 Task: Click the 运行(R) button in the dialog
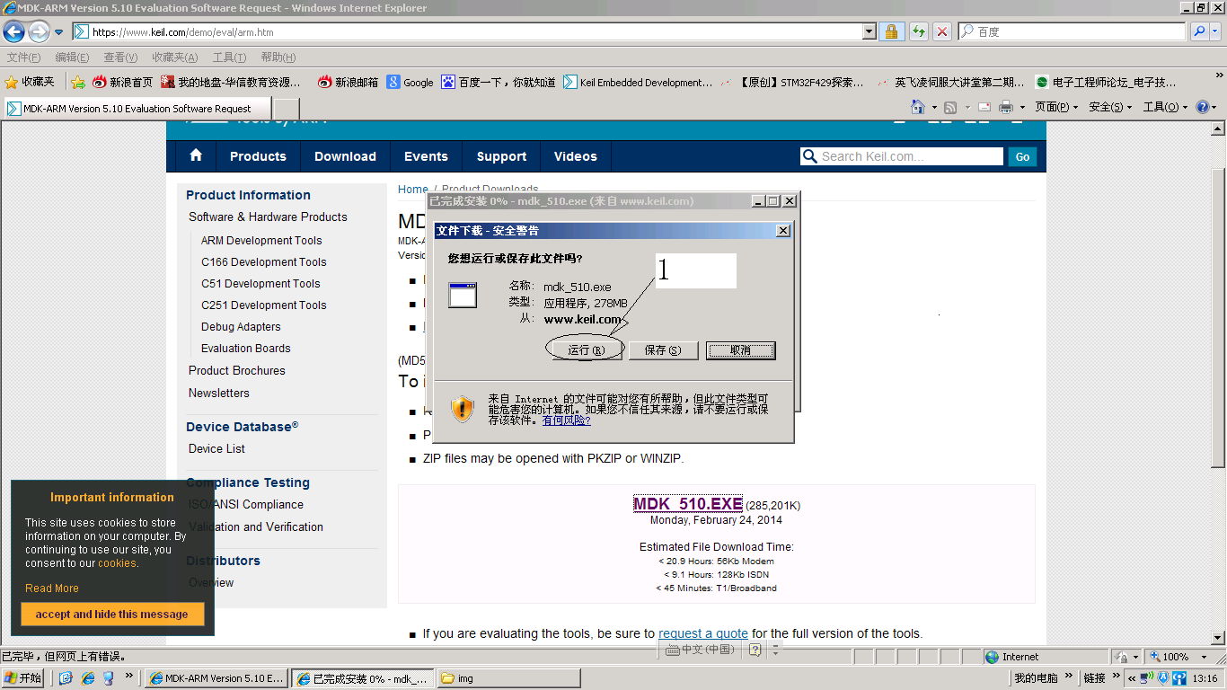pos(586,350)
